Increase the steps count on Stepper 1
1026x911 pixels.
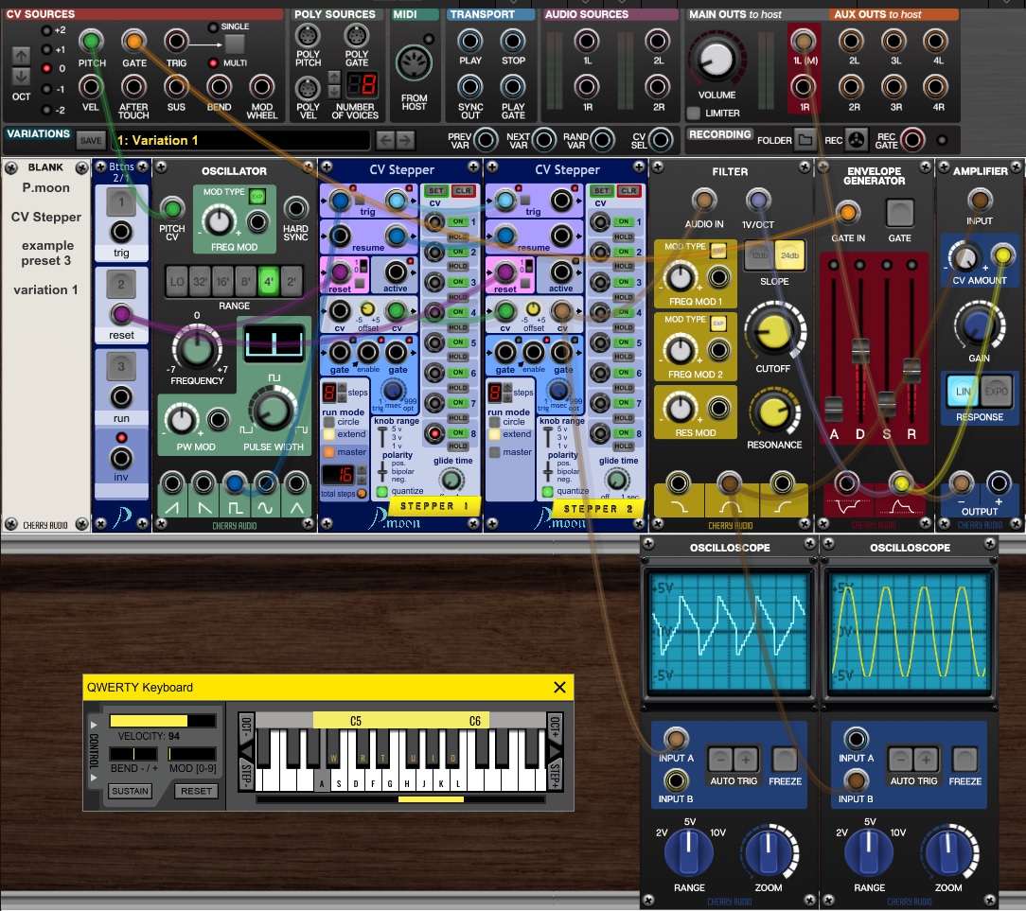click(x=342, y=388)
